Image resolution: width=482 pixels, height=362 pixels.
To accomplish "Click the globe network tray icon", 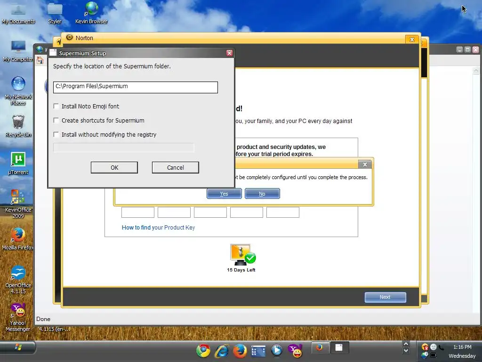I will [425, 355].
